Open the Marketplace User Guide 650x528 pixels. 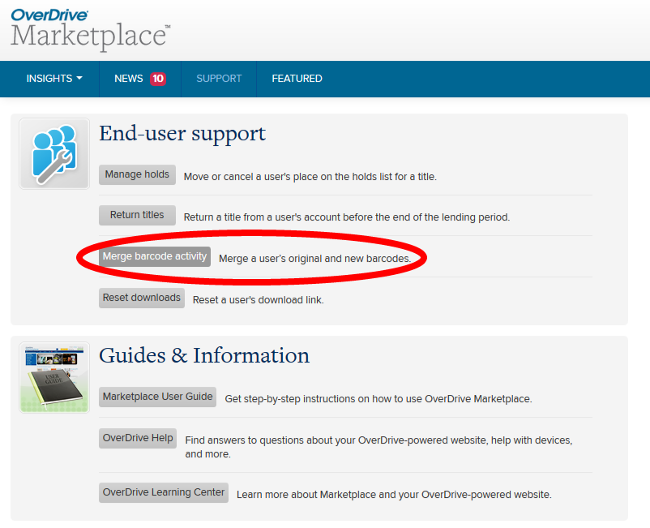[158, 397]
